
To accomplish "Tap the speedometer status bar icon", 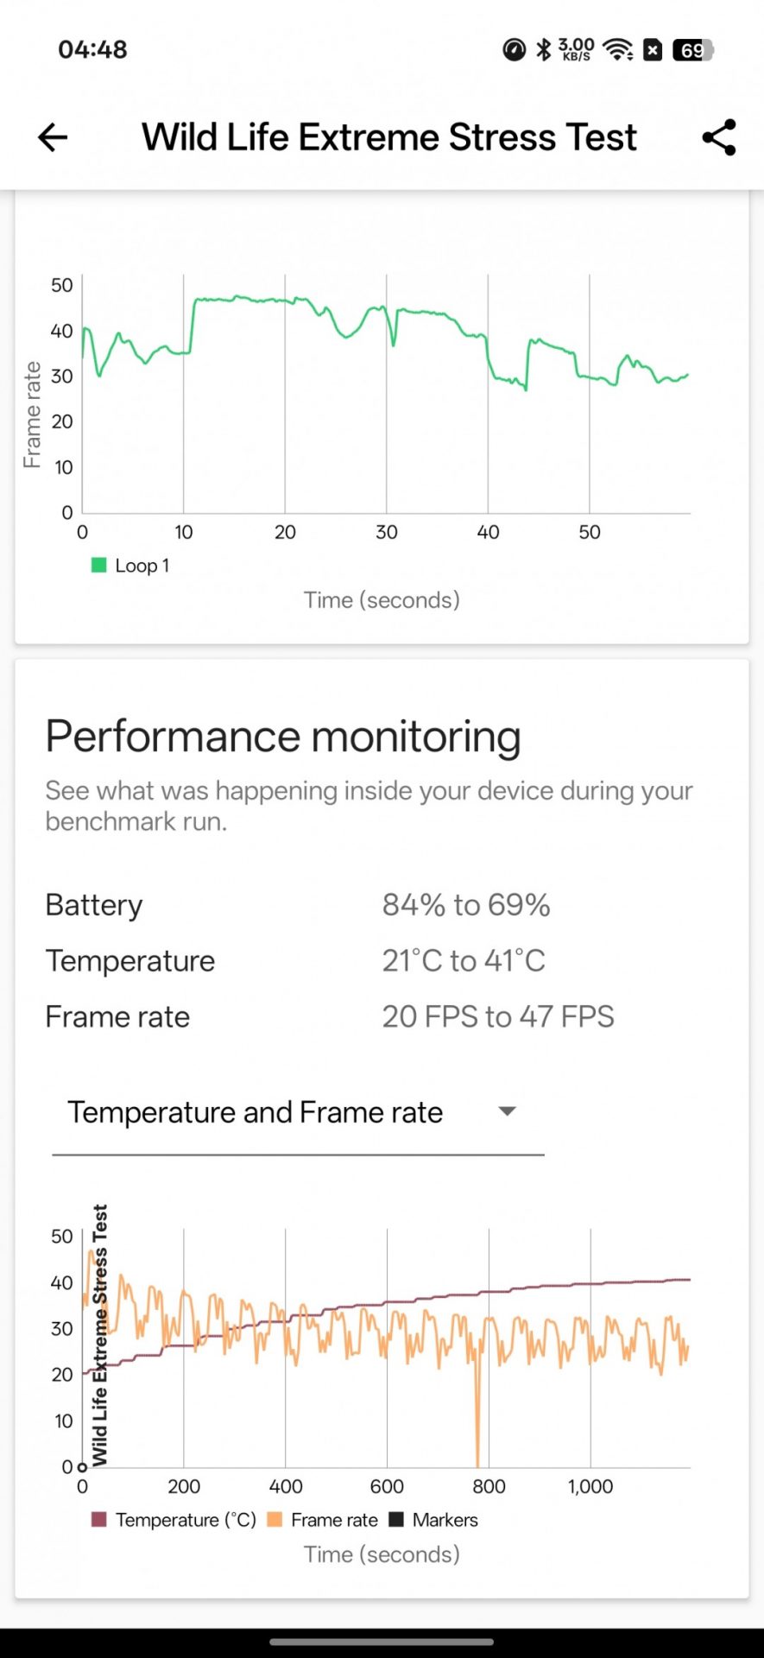I will pos(514,49).
